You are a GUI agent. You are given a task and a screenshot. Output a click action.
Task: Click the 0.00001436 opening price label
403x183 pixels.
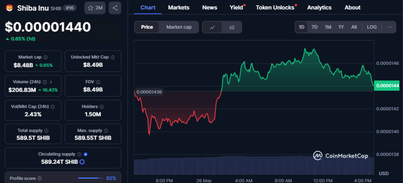(149, 92)
